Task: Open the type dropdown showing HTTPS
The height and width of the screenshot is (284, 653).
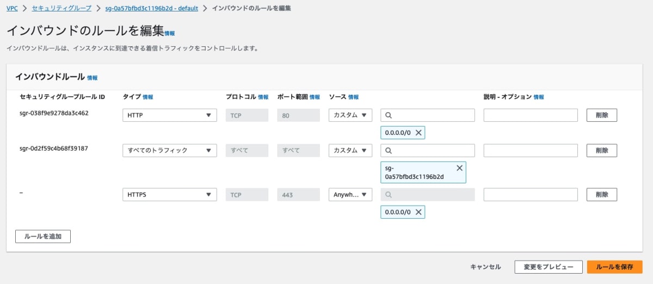Action: 170,195
